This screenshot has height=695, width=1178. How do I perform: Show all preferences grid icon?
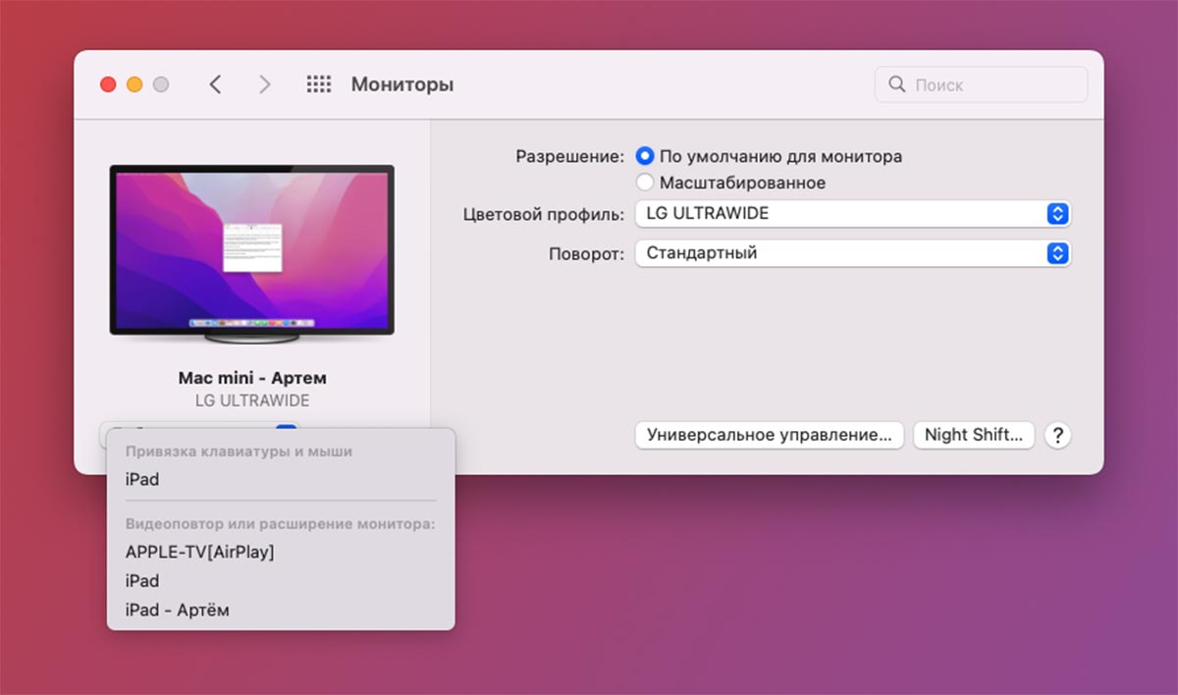(319, 84)
